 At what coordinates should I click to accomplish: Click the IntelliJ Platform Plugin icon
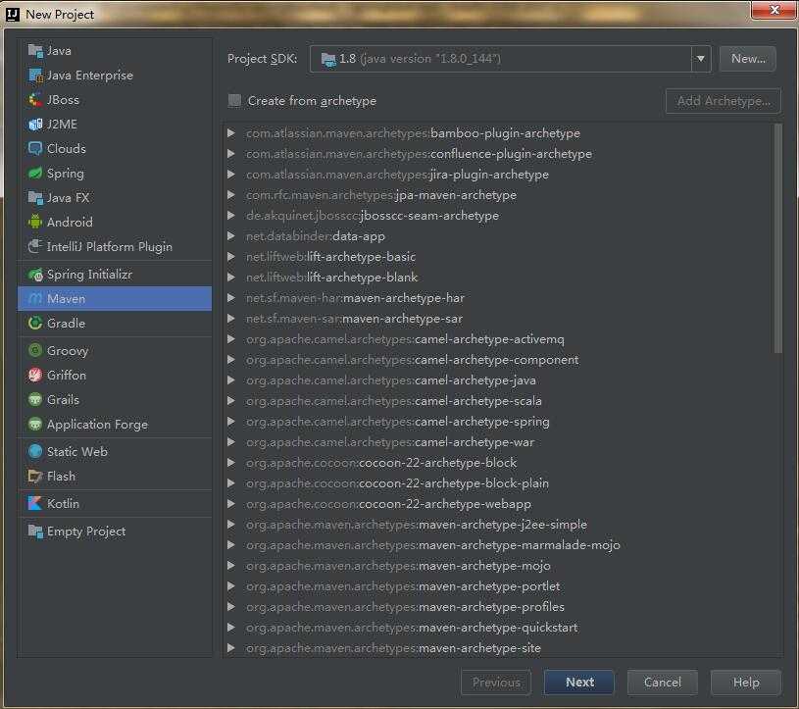(x=35, y=247)
